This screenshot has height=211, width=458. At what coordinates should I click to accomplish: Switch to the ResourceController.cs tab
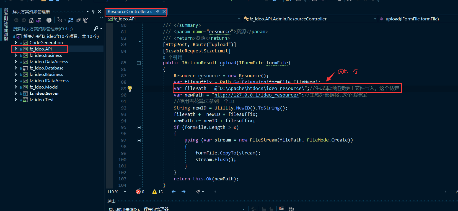tap(130, 12)
